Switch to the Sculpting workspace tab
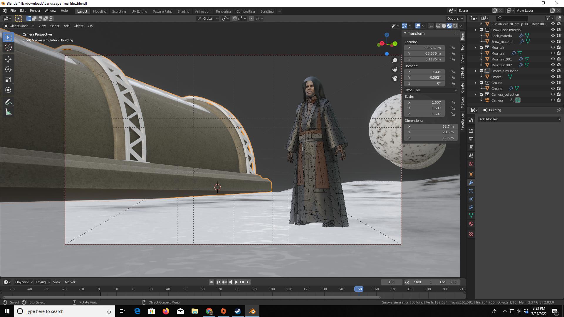 (x=119, y=11)
